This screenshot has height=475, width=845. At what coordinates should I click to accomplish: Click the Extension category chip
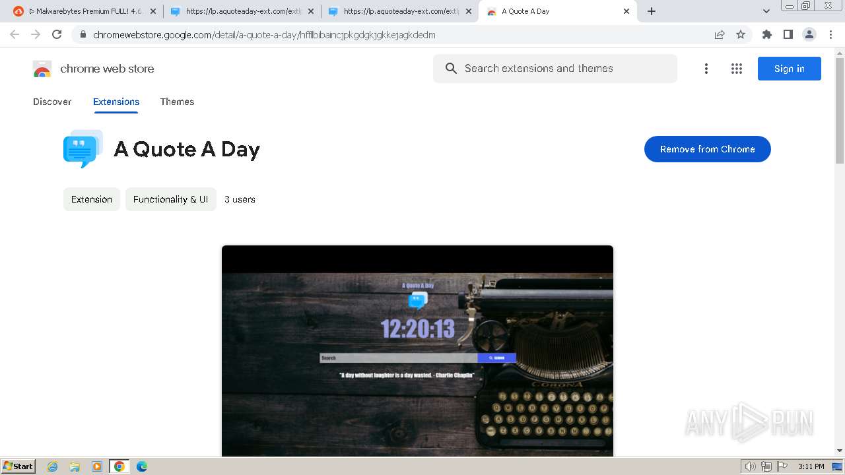tap(92, 199)
